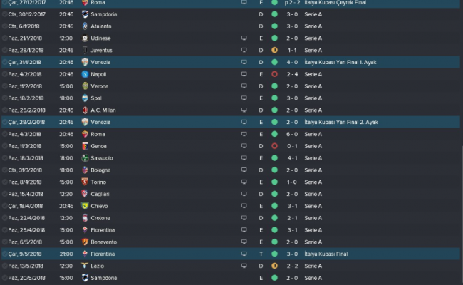Click the orange draw indicator for Juventus match
The width and height of the screenshot is (463, 285).
(x=274, y=50)
